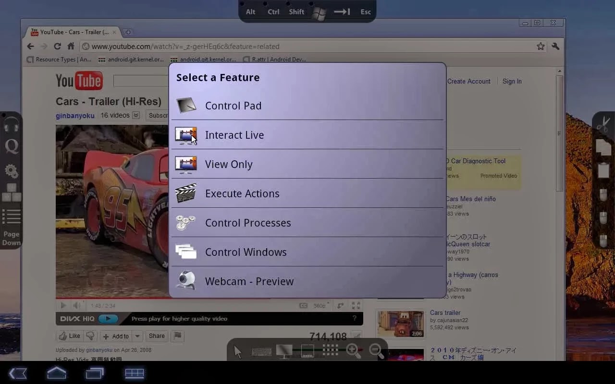Tap the bottom mouse icon in right panel
Viewport: 615px width, 384px height.
[x=603, y=240]
